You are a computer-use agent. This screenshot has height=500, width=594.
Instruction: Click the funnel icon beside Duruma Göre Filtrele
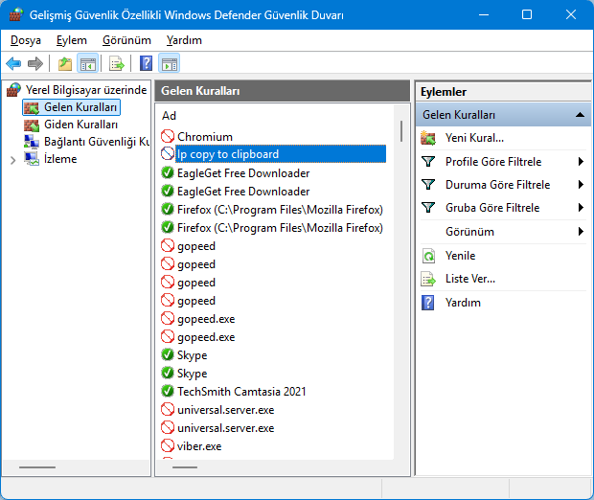(x=428, y=185)
